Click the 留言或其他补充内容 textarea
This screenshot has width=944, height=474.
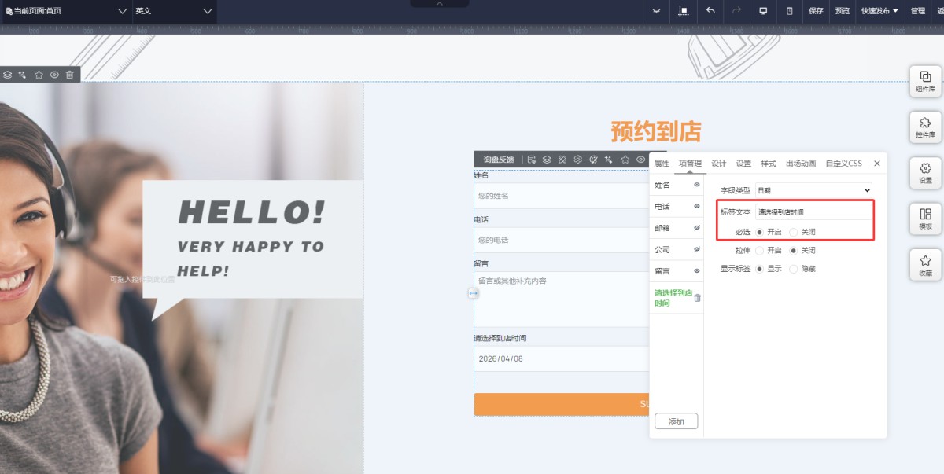(x=562, y=299)
